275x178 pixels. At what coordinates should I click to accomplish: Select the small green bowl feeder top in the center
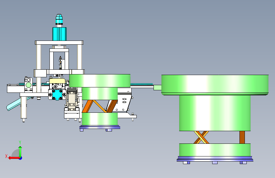point(100,80)
